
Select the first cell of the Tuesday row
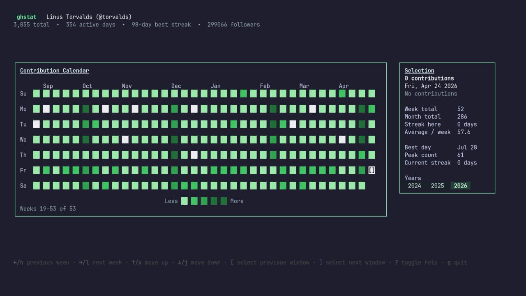36,124
